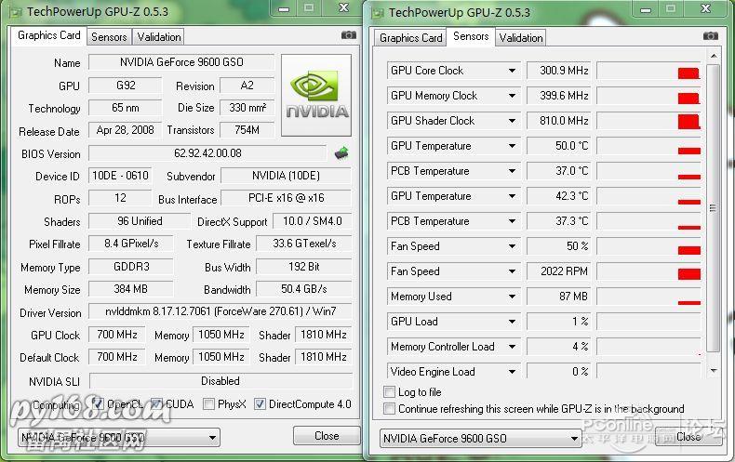Viewport: 735px width, 462px height.
Task: Click the Fan Speed RPM graph
Action: coord(648,271)
